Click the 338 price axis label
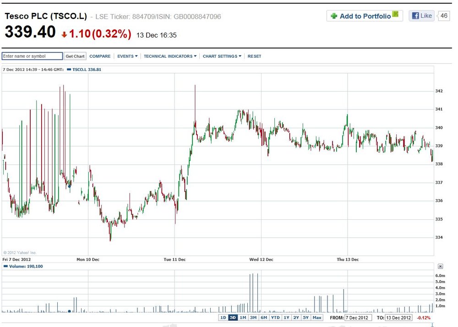The image size is (458, 327). pos(439,164)
